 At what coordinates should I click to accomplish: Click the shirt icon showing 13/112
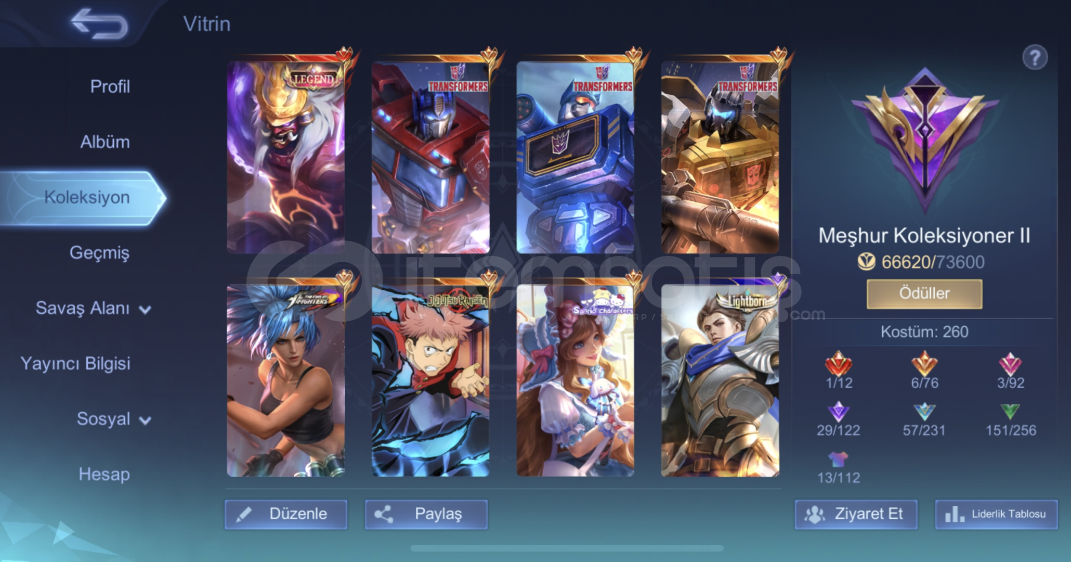838,459
